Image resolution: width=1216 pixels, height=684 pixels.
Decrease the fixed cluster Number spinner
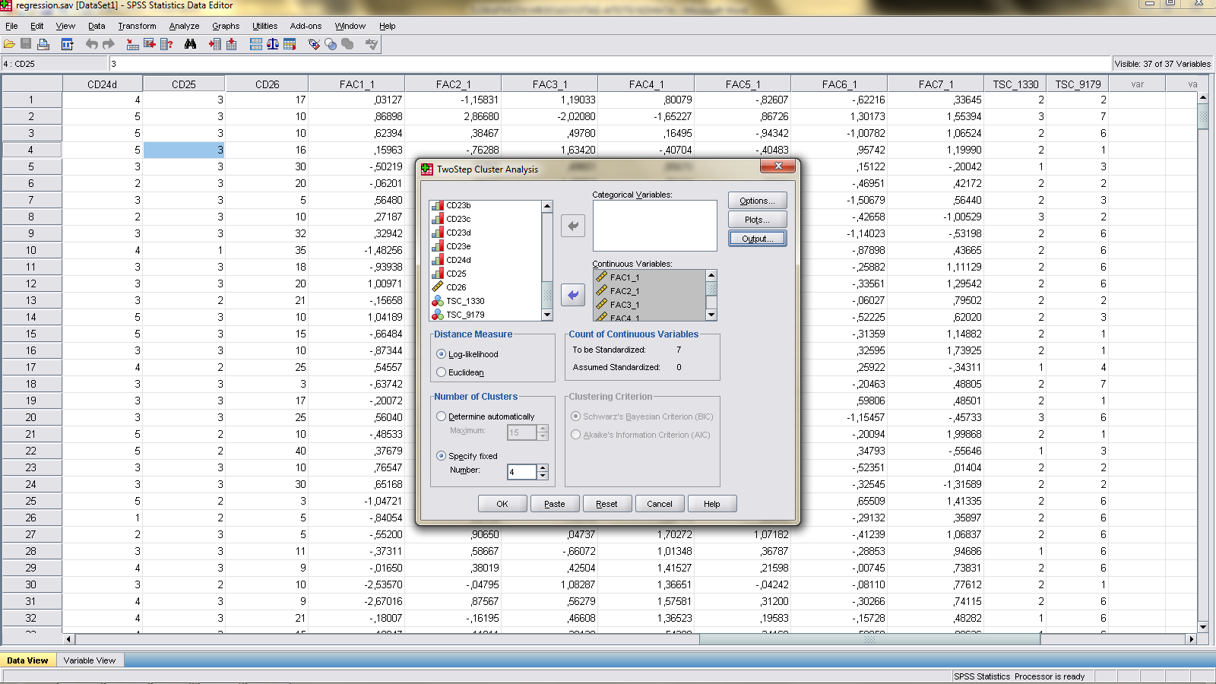pyautogui.click(x=543, y=477)
